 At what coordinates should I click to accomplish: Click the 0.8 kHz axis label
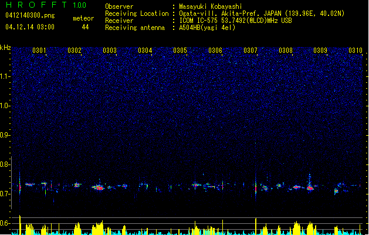click(x=5, y=164)
